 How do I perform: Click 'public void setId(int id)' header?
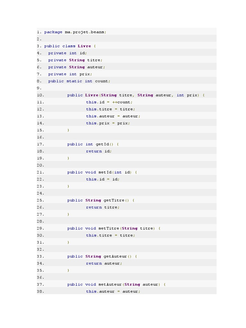102,172
